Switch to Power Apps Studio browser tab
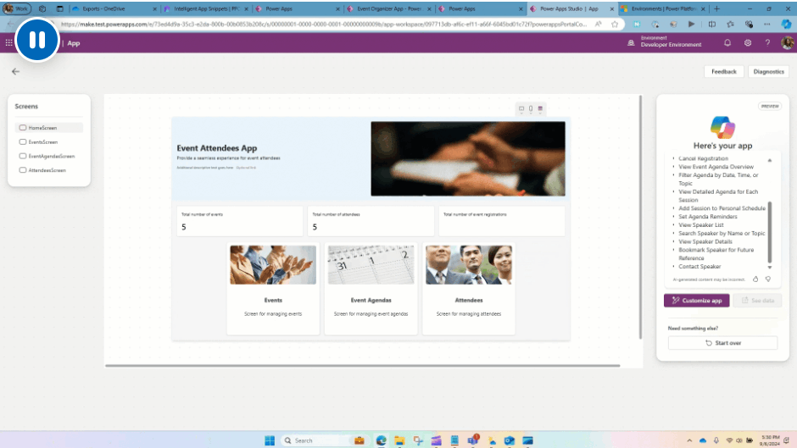 tap(571, 8)
